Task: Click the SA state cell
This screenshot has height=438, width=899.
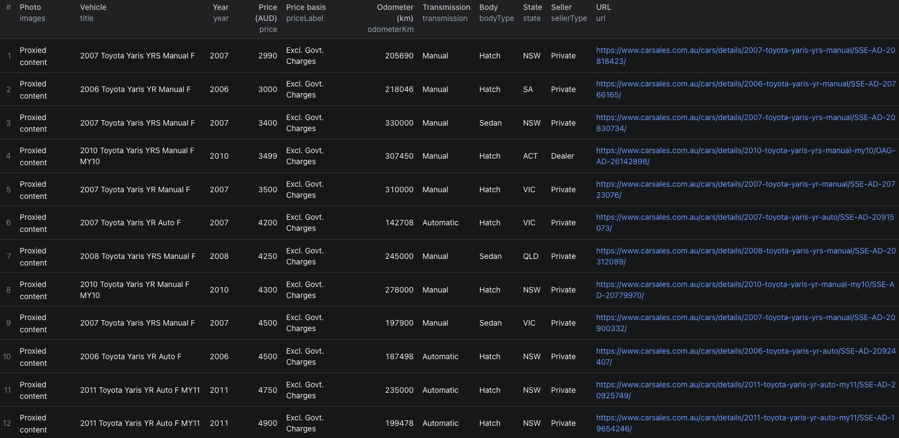Action: coord(528,89)
